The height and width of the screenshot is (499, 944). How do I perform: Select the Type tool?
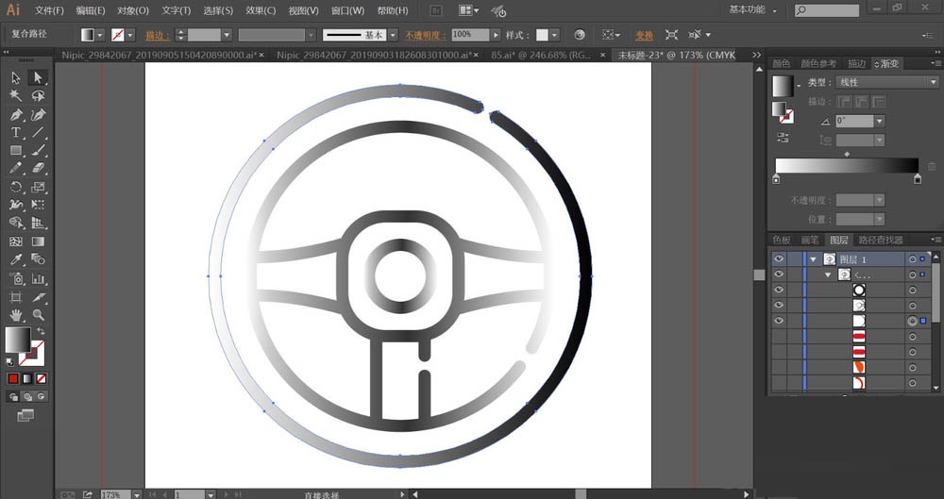(x=16, y=132)
